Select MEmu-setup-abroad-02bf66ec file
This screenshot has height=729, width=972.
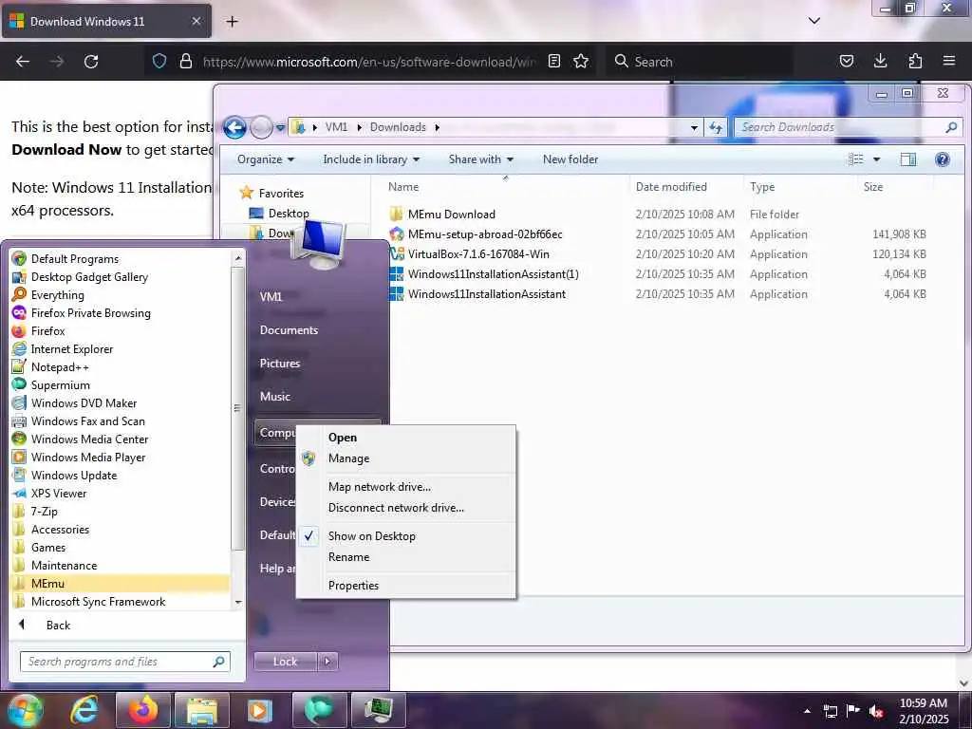485,234
